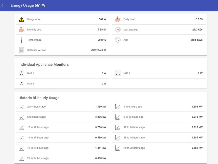Image resolution: width=218 pixels, height=164 pixels.
Task: Open the Daily cost entry label
Action: [x=129, y=19]
